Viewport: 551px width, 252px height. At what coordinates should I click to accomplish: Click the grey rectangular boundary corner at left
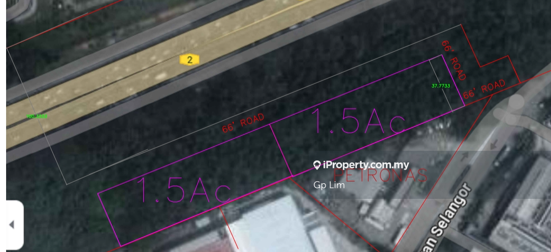point(67,184)
